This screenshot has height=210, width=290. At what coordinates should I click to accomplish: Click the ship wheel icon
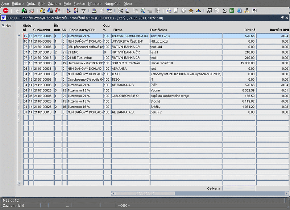coord(190,11)
